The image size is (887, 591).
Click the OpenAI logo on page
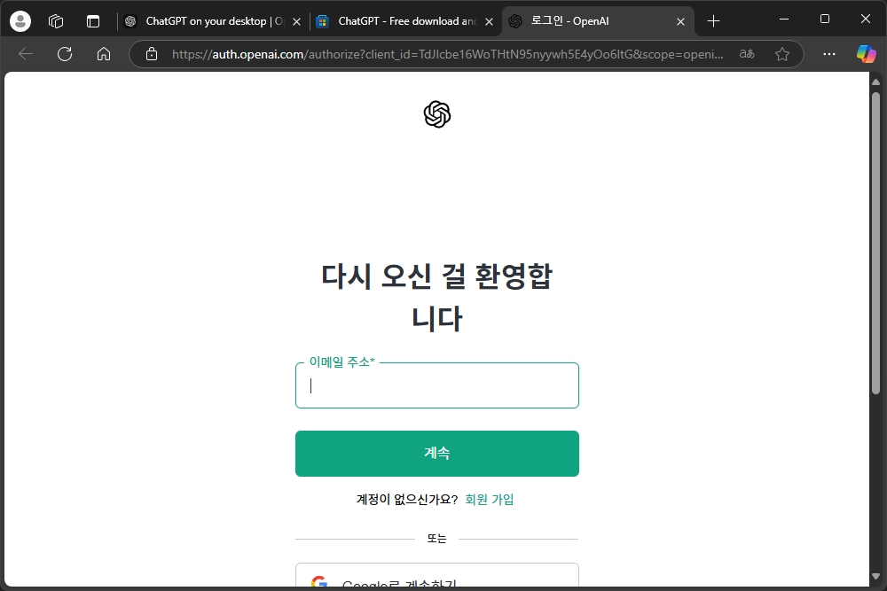pyautogui.click(x=437, y=114)
